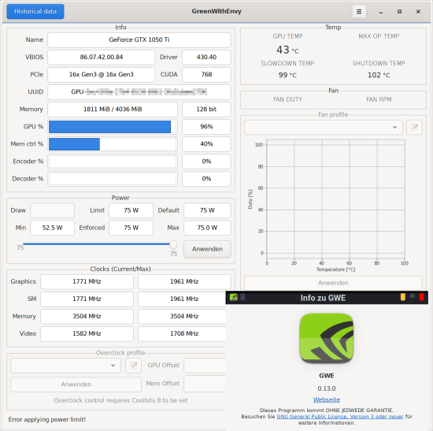Click the empty power Draw field
Viewport: 433px width, 431px height.
point(52,210)
